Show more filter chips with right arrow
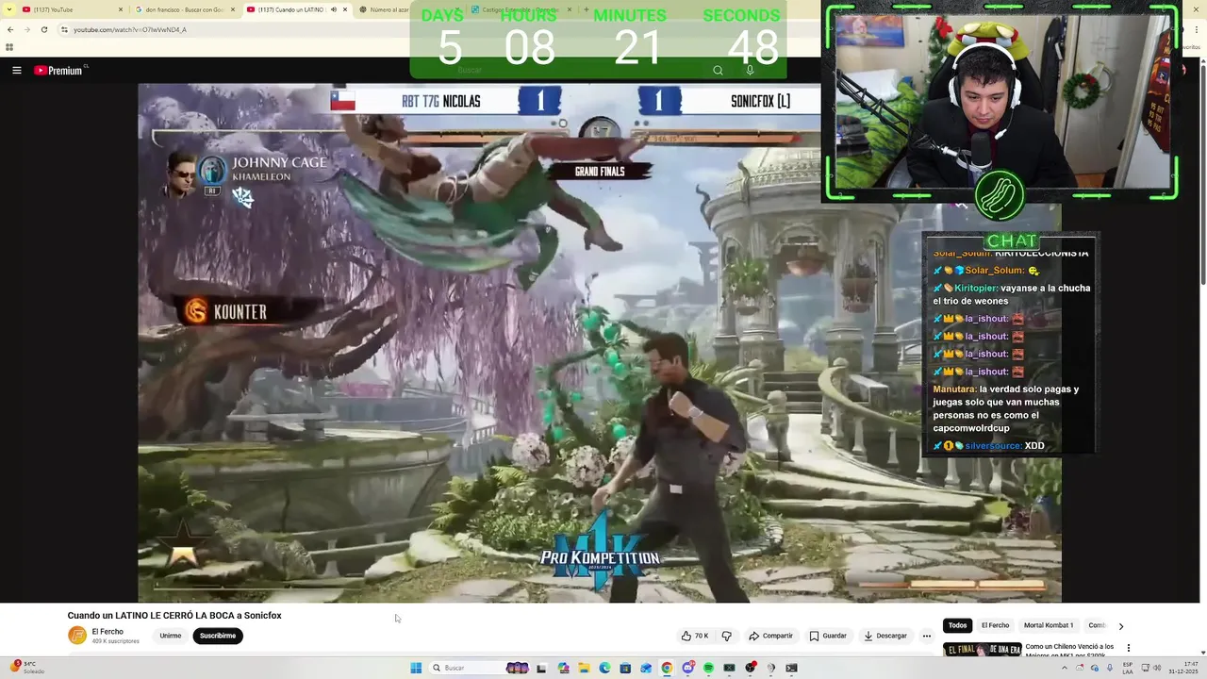 pos(1121,626)
